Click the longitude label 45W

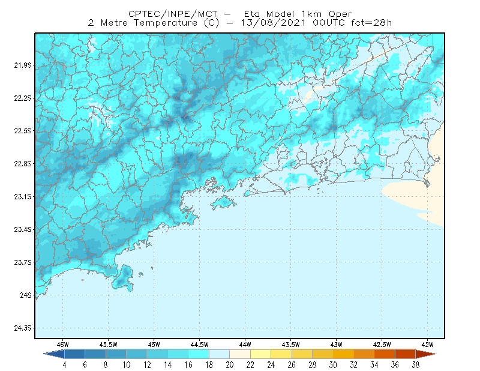154,345
